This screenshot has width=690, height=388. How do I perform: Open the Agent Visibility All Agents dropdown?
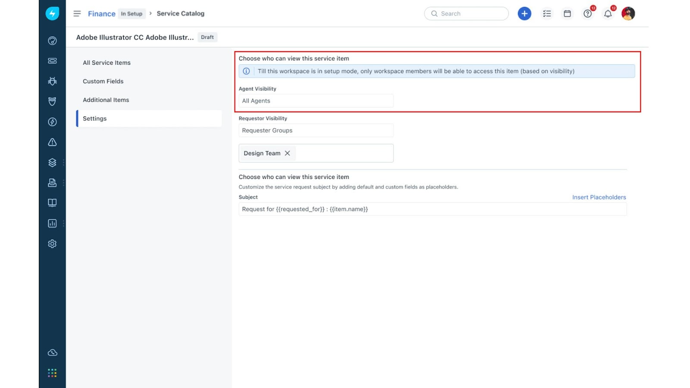(316, 101)
